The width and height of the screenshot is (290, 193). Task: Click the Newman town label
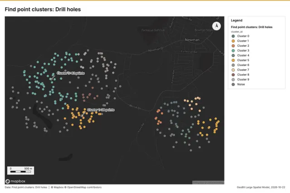192,40
